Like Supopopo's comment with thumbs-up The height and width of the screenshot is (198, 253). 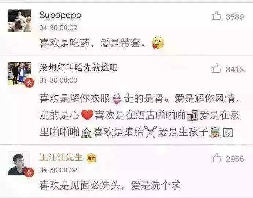pos(216,16)
